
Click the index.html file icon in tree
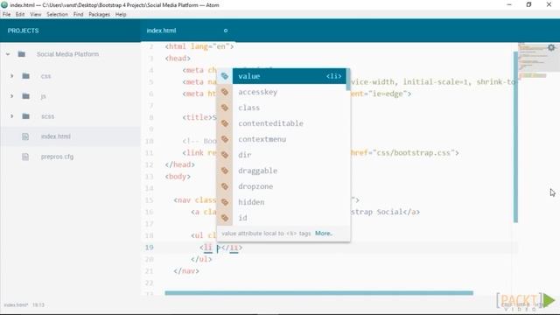click(25, 136)
